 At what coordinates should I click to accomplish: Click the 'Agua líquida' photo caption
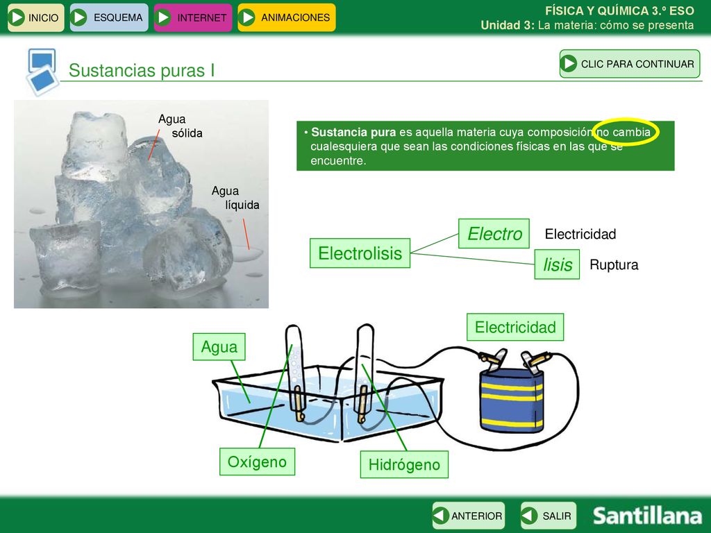click(x=235, y=198)
